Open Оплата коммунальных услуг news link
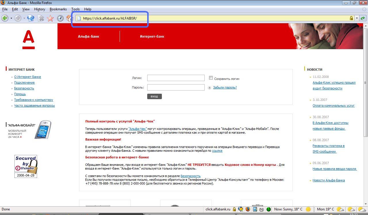This screenshot has width=368, height=215. [333, 105]
